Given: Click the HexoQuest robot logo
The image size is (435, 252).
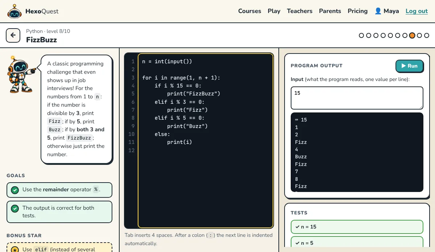Looking at the screenshot, I should point(14,11).
